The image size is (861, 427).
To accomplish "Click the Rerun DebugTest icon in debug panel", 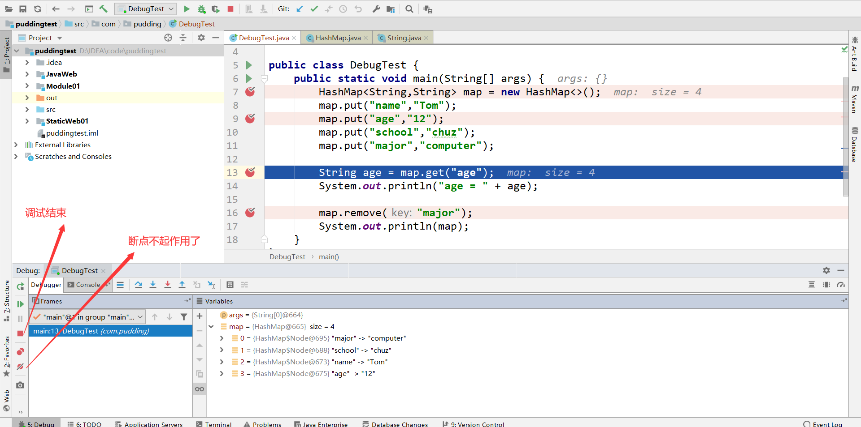I will [x=20, y=286].
